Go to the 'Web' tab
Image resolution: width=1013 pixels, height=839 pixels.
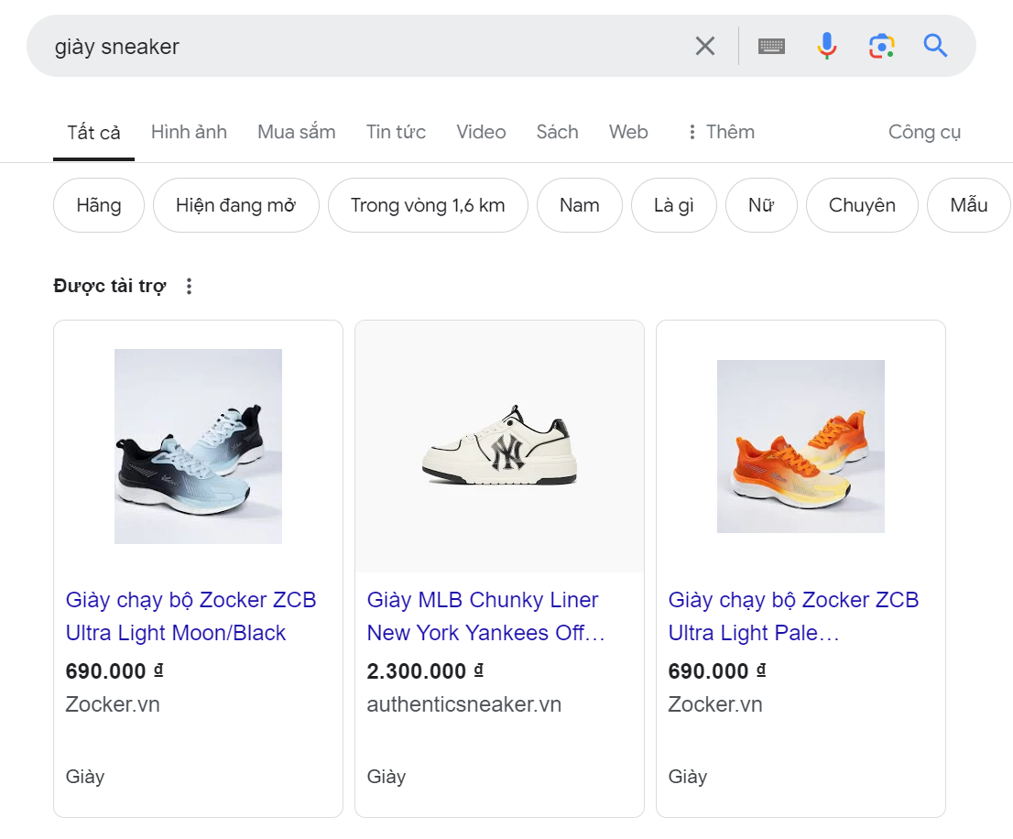point(628,132)
